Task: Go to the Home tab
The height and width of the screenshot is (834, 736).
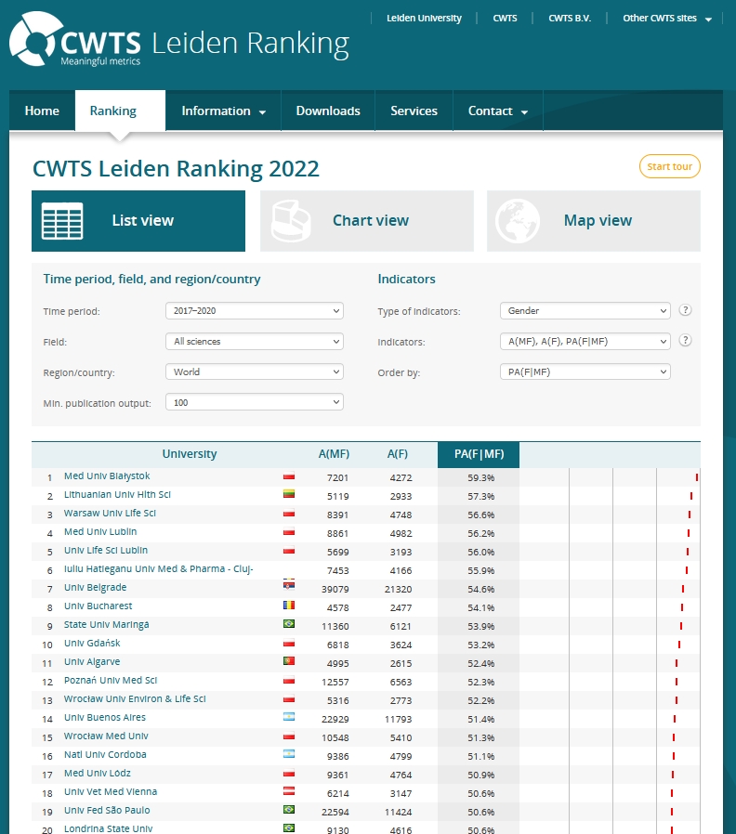Action: [x=42, y=111]
